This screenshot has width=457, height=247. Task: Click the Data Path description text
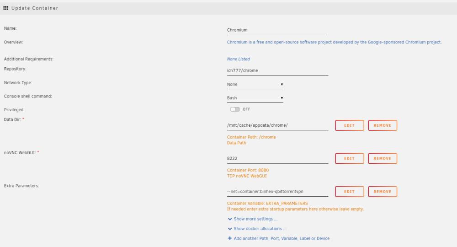tap(236, 143)
